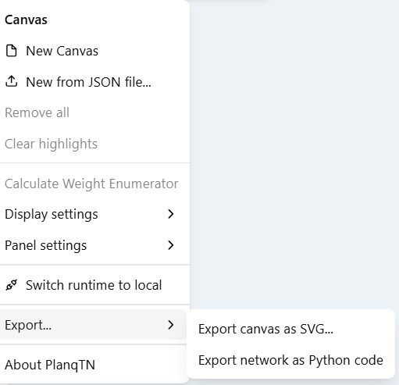Image resolution: width=399 pixels, height=385 pixels.
Task: Choose Export network as Python code
Action: click(290, 360)
